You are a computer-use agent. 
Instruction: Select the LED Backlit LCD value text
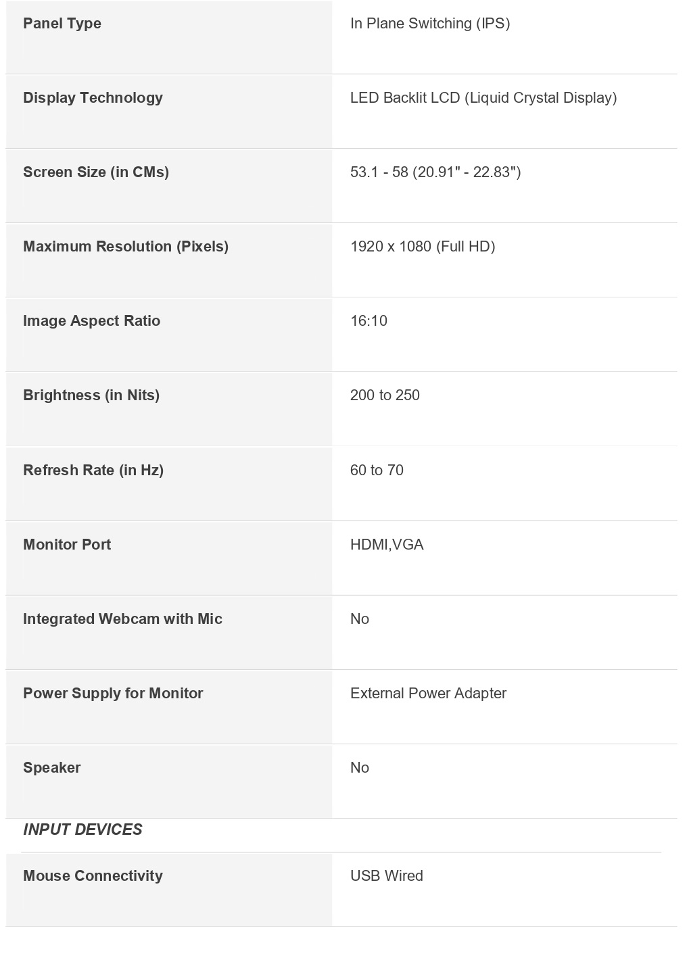[483, 98]
